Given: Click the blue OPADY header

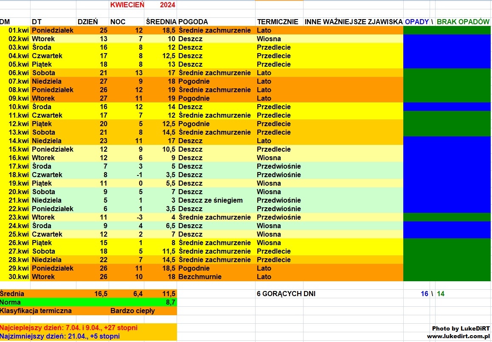Looking at the screenshot, I should (416, 22).
